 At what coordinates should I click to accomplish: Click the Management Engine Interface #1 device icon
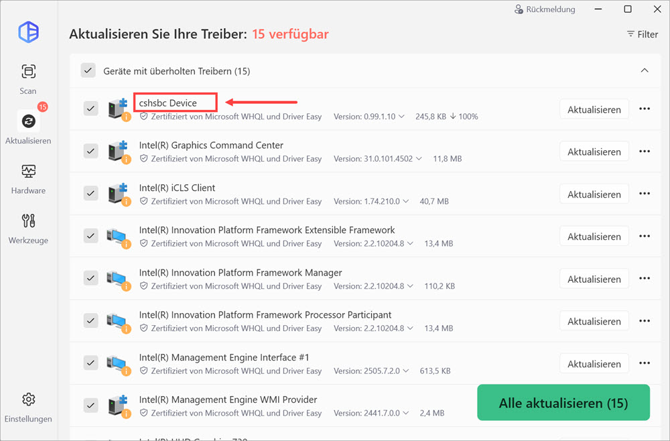(119, 365)
